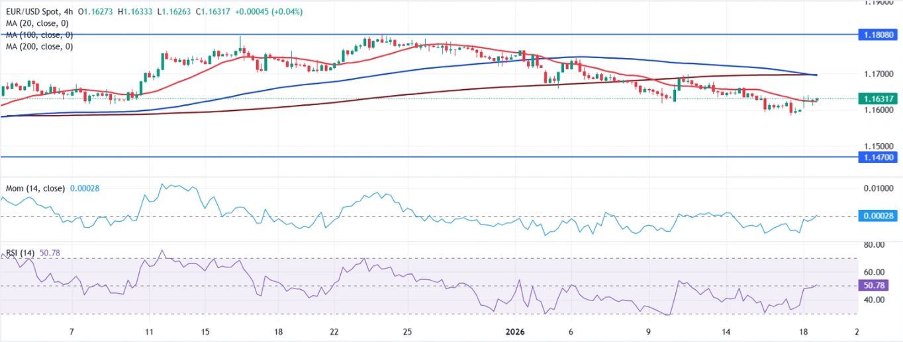Select the Mom (14, close) indicator label
The width and height of the screenshot is (903, 342).
pos(35,188)
